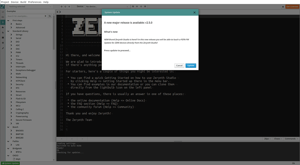Open the bug-like sidebar icon
This screenshot has width=300, height=165.
click(3, 43)
